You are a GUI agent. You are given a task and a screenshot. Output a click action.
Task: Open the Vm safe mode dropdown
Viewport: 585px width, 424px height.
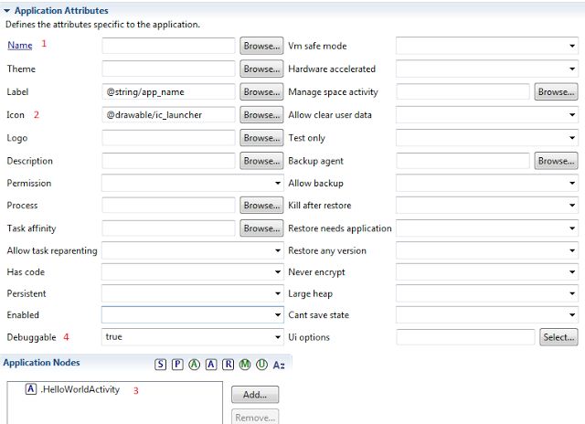487,46
